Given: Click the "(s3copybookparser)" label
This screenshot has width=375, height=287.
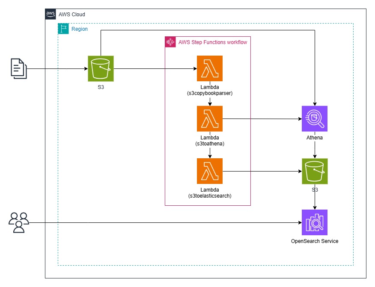Looking at the screenshot, I should coord(210,93).
